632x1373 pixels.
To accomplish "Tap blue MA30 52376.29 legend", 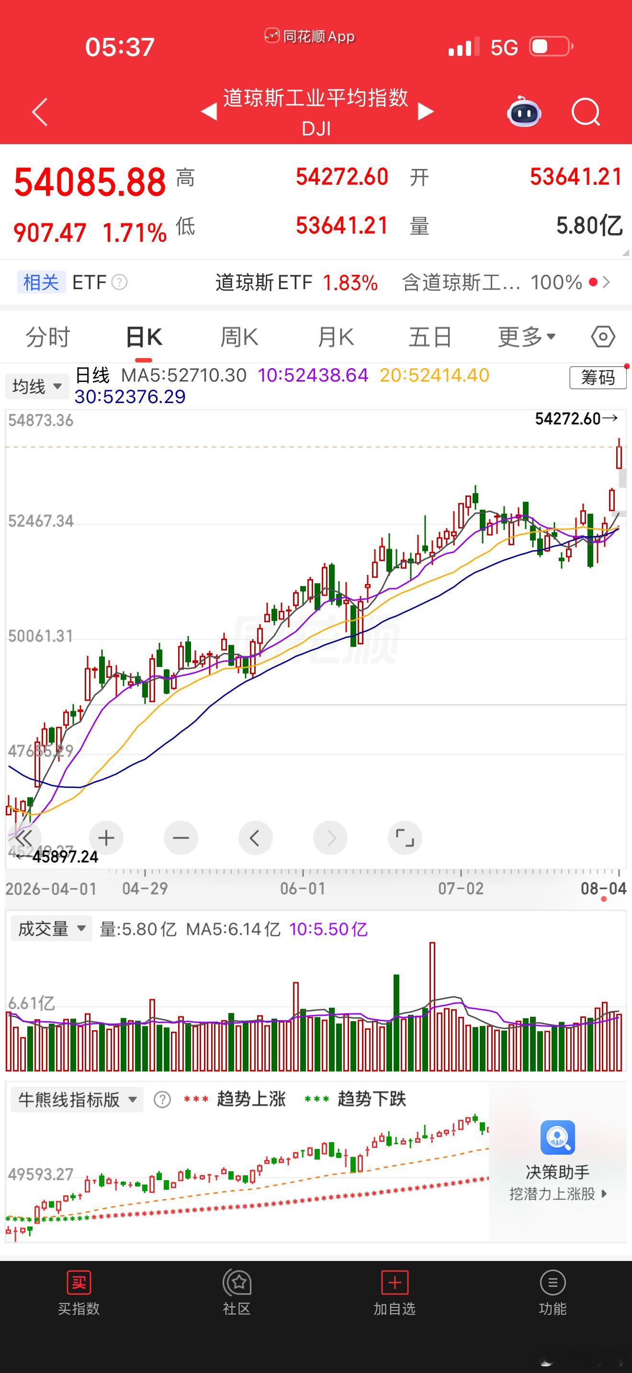I will pos(130,396).
